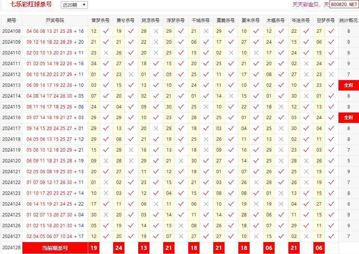This screenshot has height=254, width=359.
Task: Select the 岑迷杀号 column header
Action: point(301,20)
